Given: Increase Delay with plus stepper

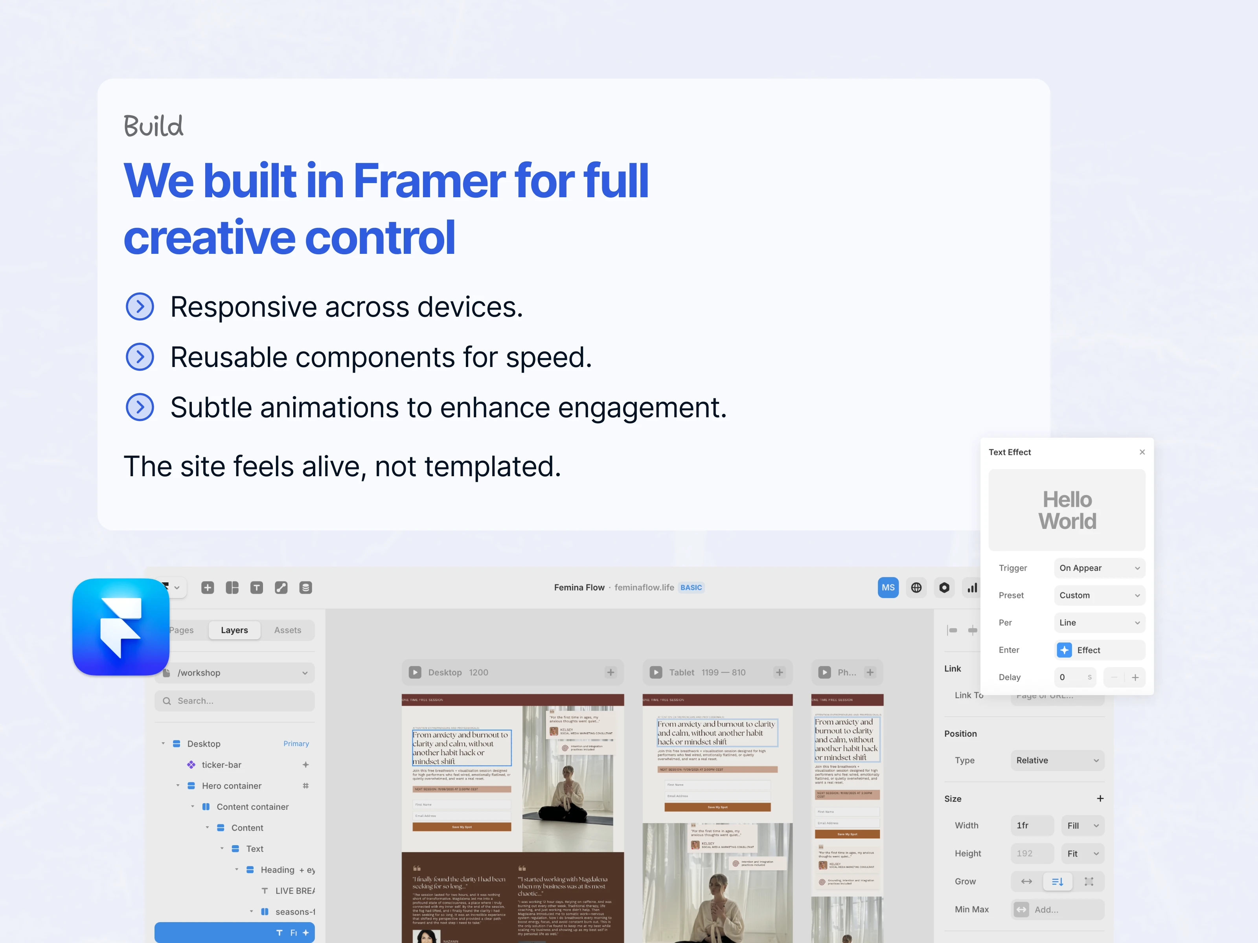Looking at the screenshot, I should pos(1135,677).
